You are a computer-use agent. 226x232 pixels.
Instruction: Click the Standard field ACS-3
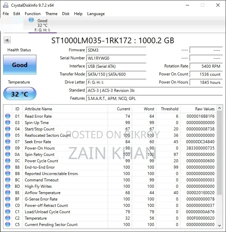tap(154, 91)
